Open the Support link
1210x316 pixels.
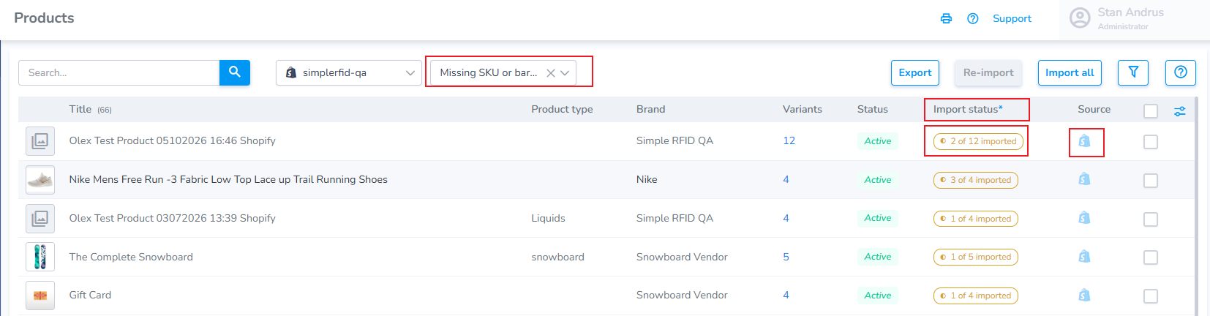[1012, 18]
